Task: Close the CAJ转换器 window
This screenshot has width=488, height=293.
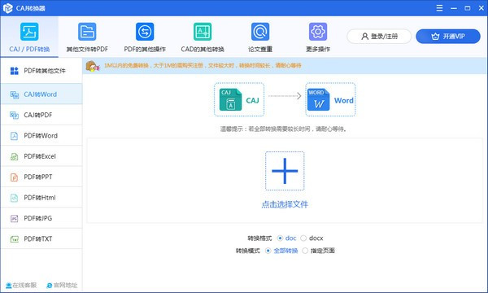Action: [481, 8]
